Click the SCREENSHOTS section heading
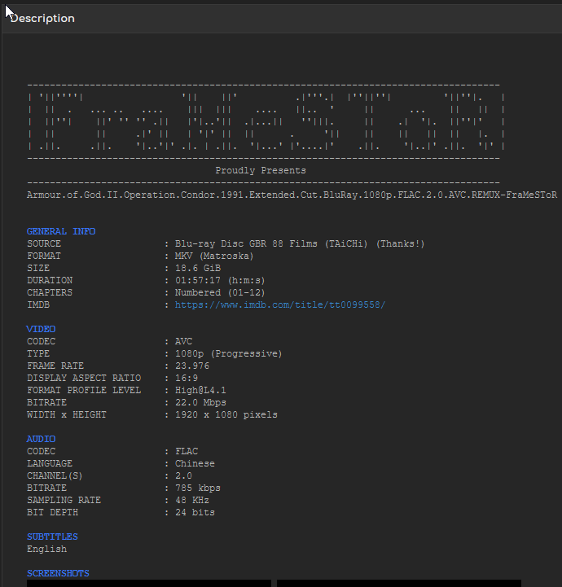The height and width of the screenshot is (587, 562). [x=58, y=573]
